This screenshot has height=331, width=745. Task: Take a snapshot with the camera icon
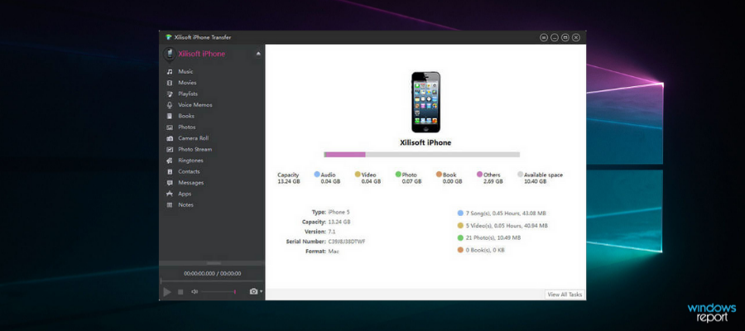[254, 291]
